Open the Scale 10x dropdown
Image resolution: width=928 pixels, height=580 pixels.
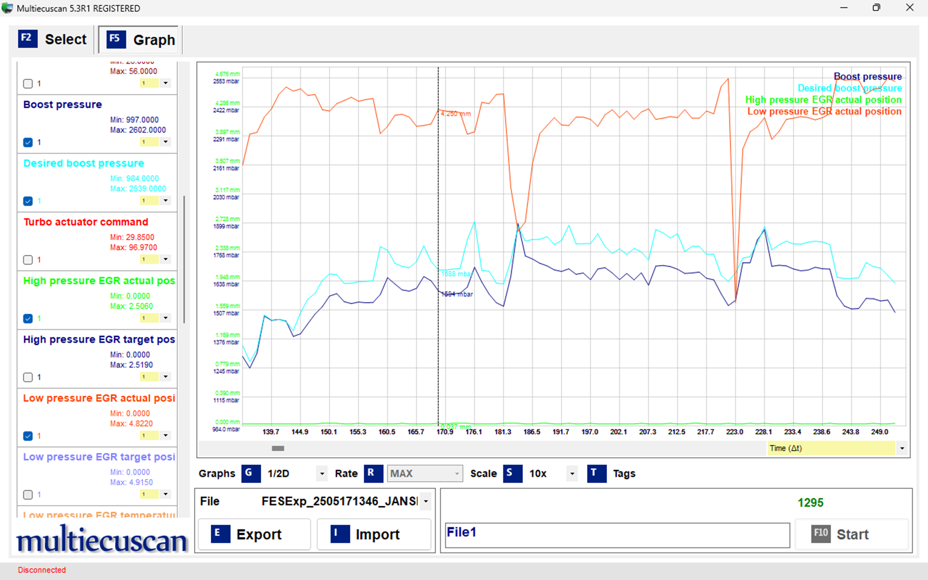coord(572,474)
